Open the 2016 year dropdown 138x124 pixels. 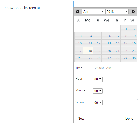coord(117,12)
